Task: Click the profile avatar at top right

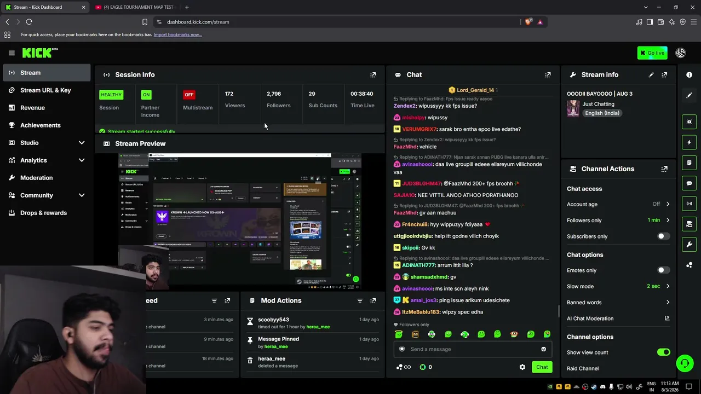Action: [x=681, y=53]
